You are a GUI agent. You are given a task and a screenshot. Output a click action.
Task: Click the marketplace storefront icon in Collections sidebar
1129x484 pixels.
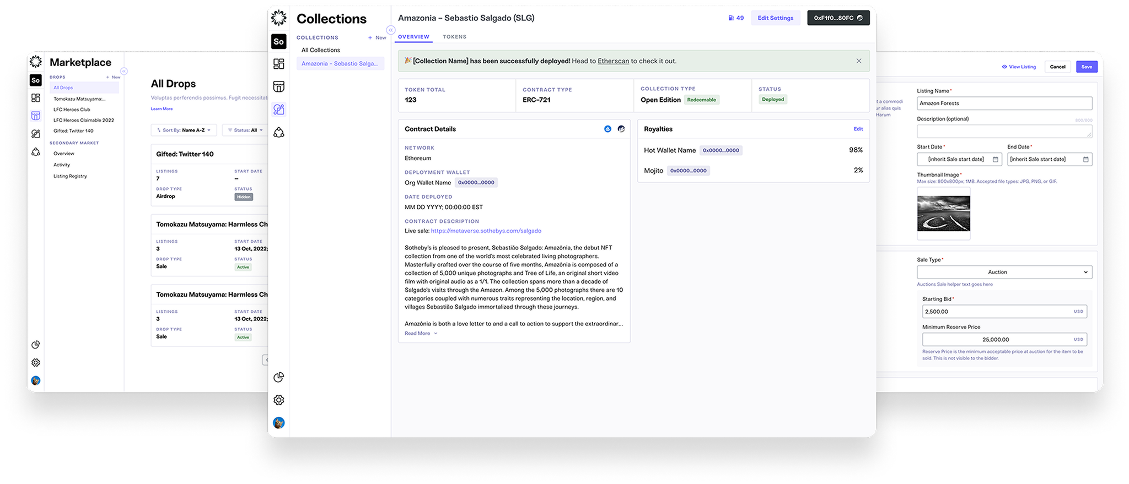pos(279,87)
